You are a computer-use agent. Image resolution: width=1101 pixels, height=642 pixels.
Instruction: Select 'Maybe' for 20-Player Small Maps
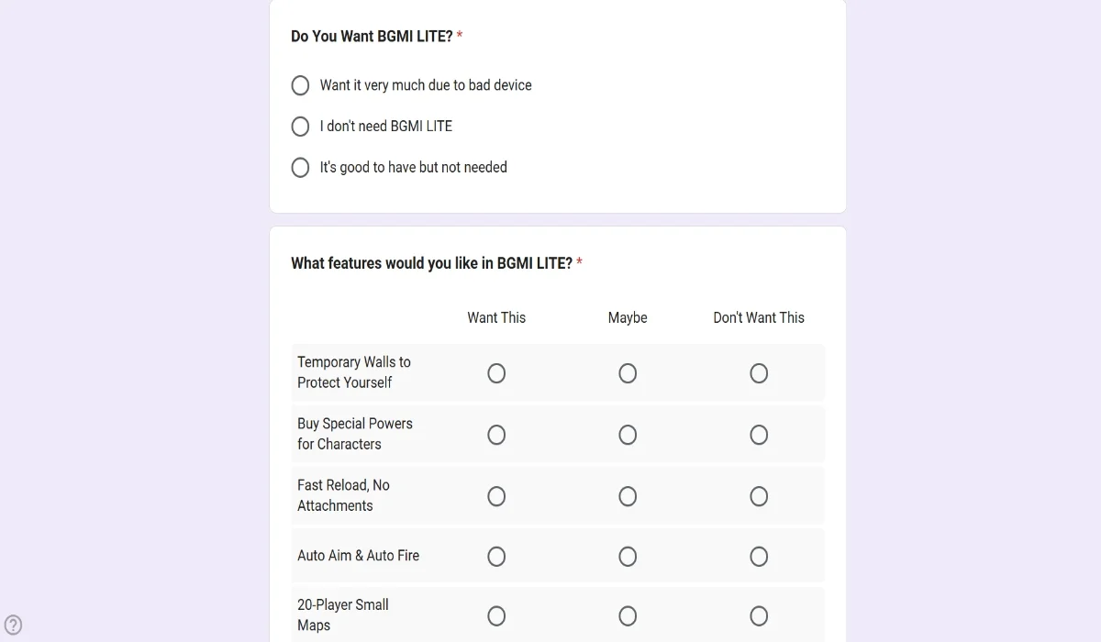click(628, 616)
